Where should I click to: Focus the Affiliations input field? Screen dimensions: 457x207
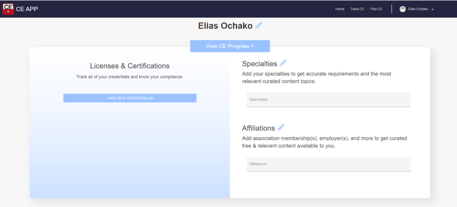click(328, 164)
